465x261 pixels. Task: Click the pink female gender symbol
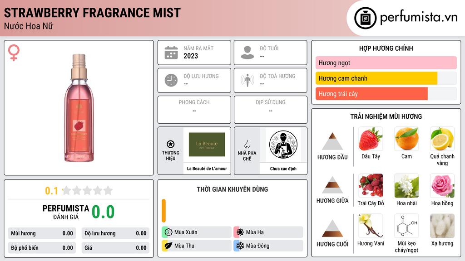(14, 53)
